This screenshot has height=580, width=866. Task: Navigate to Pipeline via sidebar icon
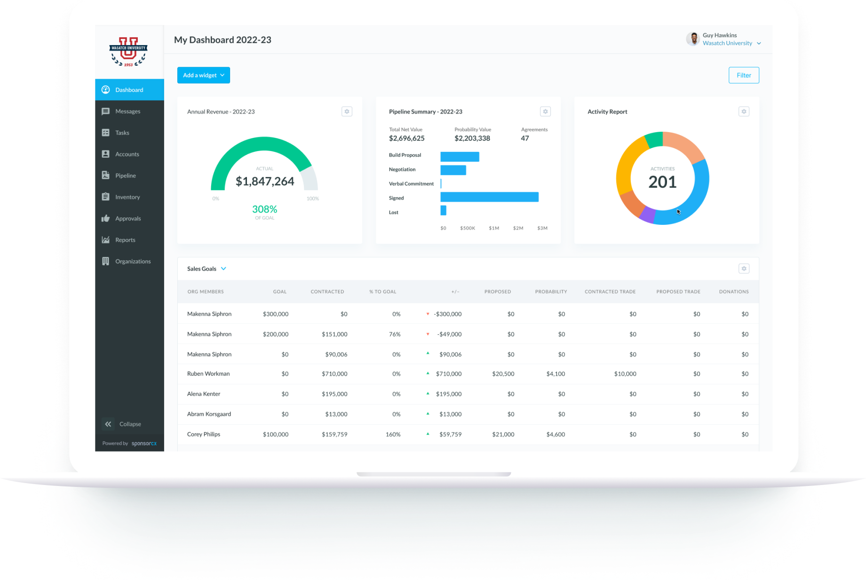pos(106,175)
